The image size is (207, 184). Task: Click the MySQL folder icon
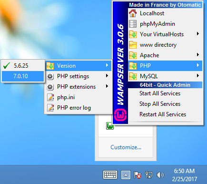tap(133, 76)
